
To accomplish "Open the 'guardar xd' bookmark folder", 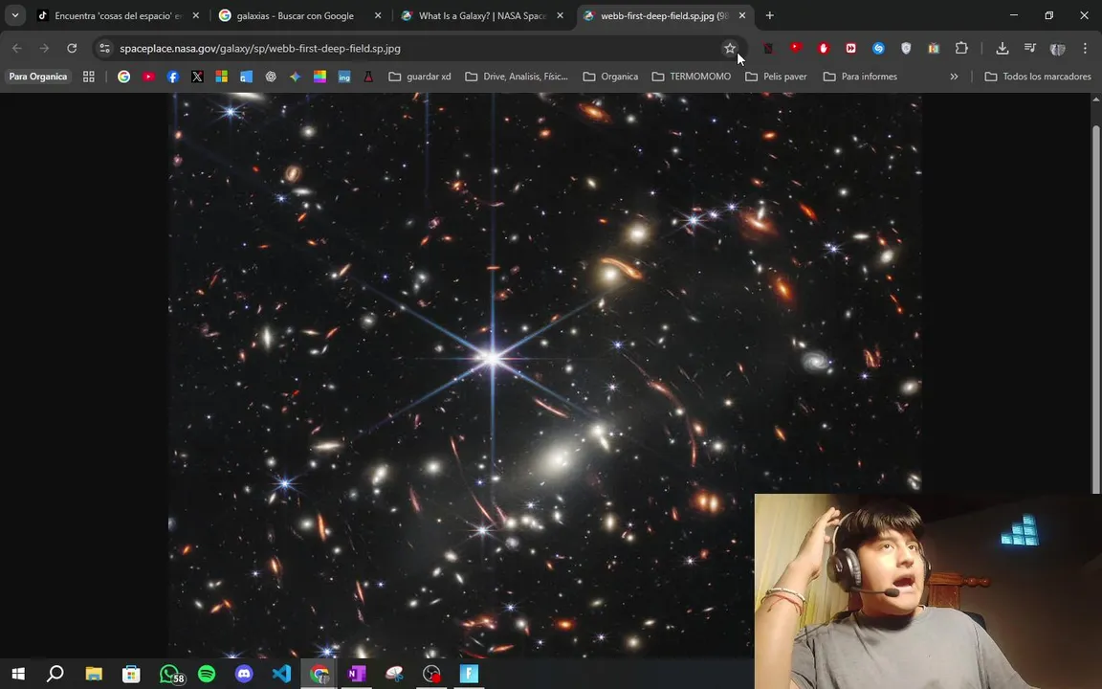I will point(420,77).
